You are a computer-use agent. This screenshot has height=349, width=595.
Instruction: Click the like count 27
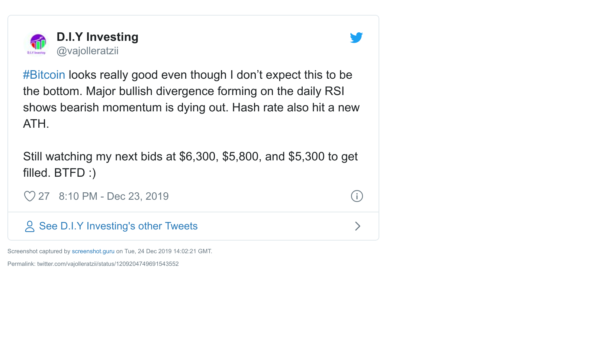(x=44, y=196)
